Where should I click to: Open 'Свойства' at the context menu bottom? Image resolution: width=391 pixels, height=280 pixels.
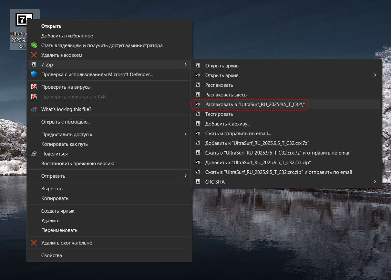pyautogui.click(x=51, y=255)
